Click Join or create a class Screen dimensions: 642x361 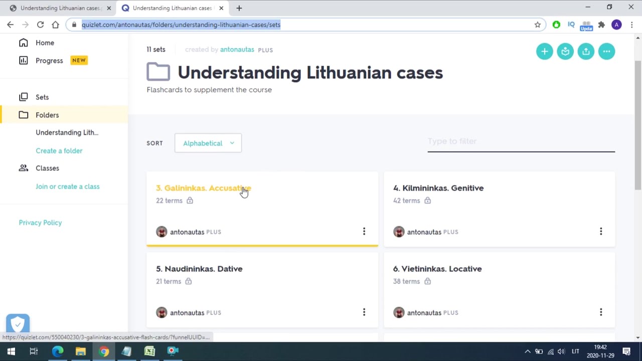click(67, 187)
